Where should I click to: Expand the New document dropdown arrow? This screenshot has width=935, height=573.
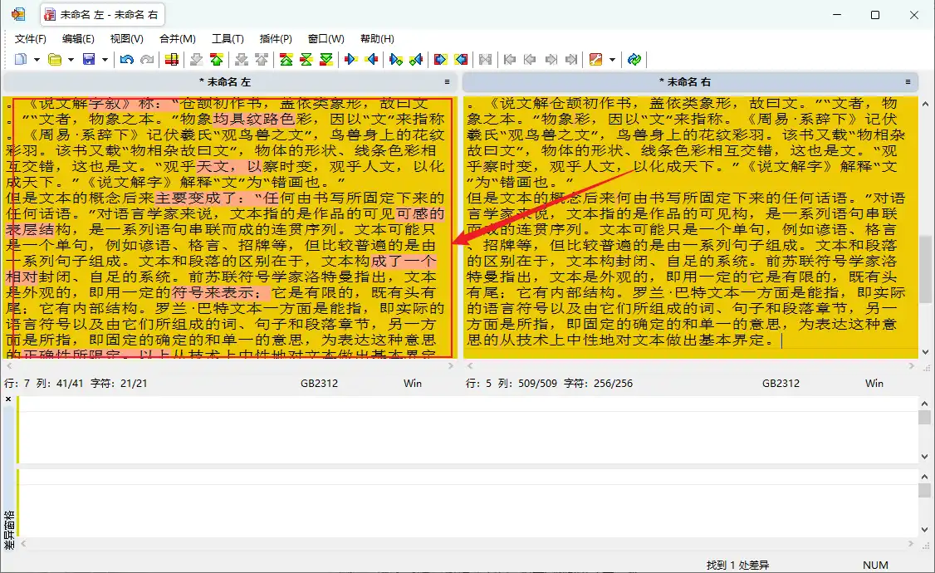pos(36,59)
